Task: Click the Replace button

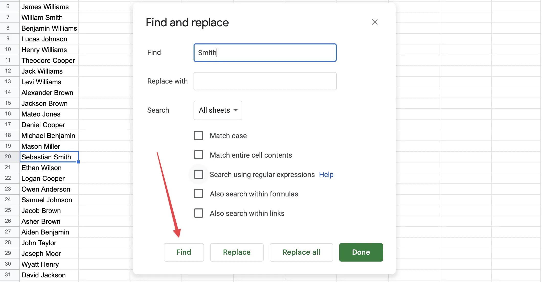Action: point(236,252)
